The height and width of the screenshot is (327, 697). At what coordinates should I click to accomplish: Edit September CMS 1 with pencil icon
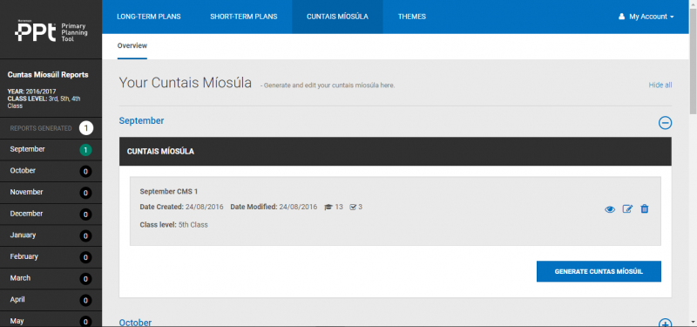point(627,208)
